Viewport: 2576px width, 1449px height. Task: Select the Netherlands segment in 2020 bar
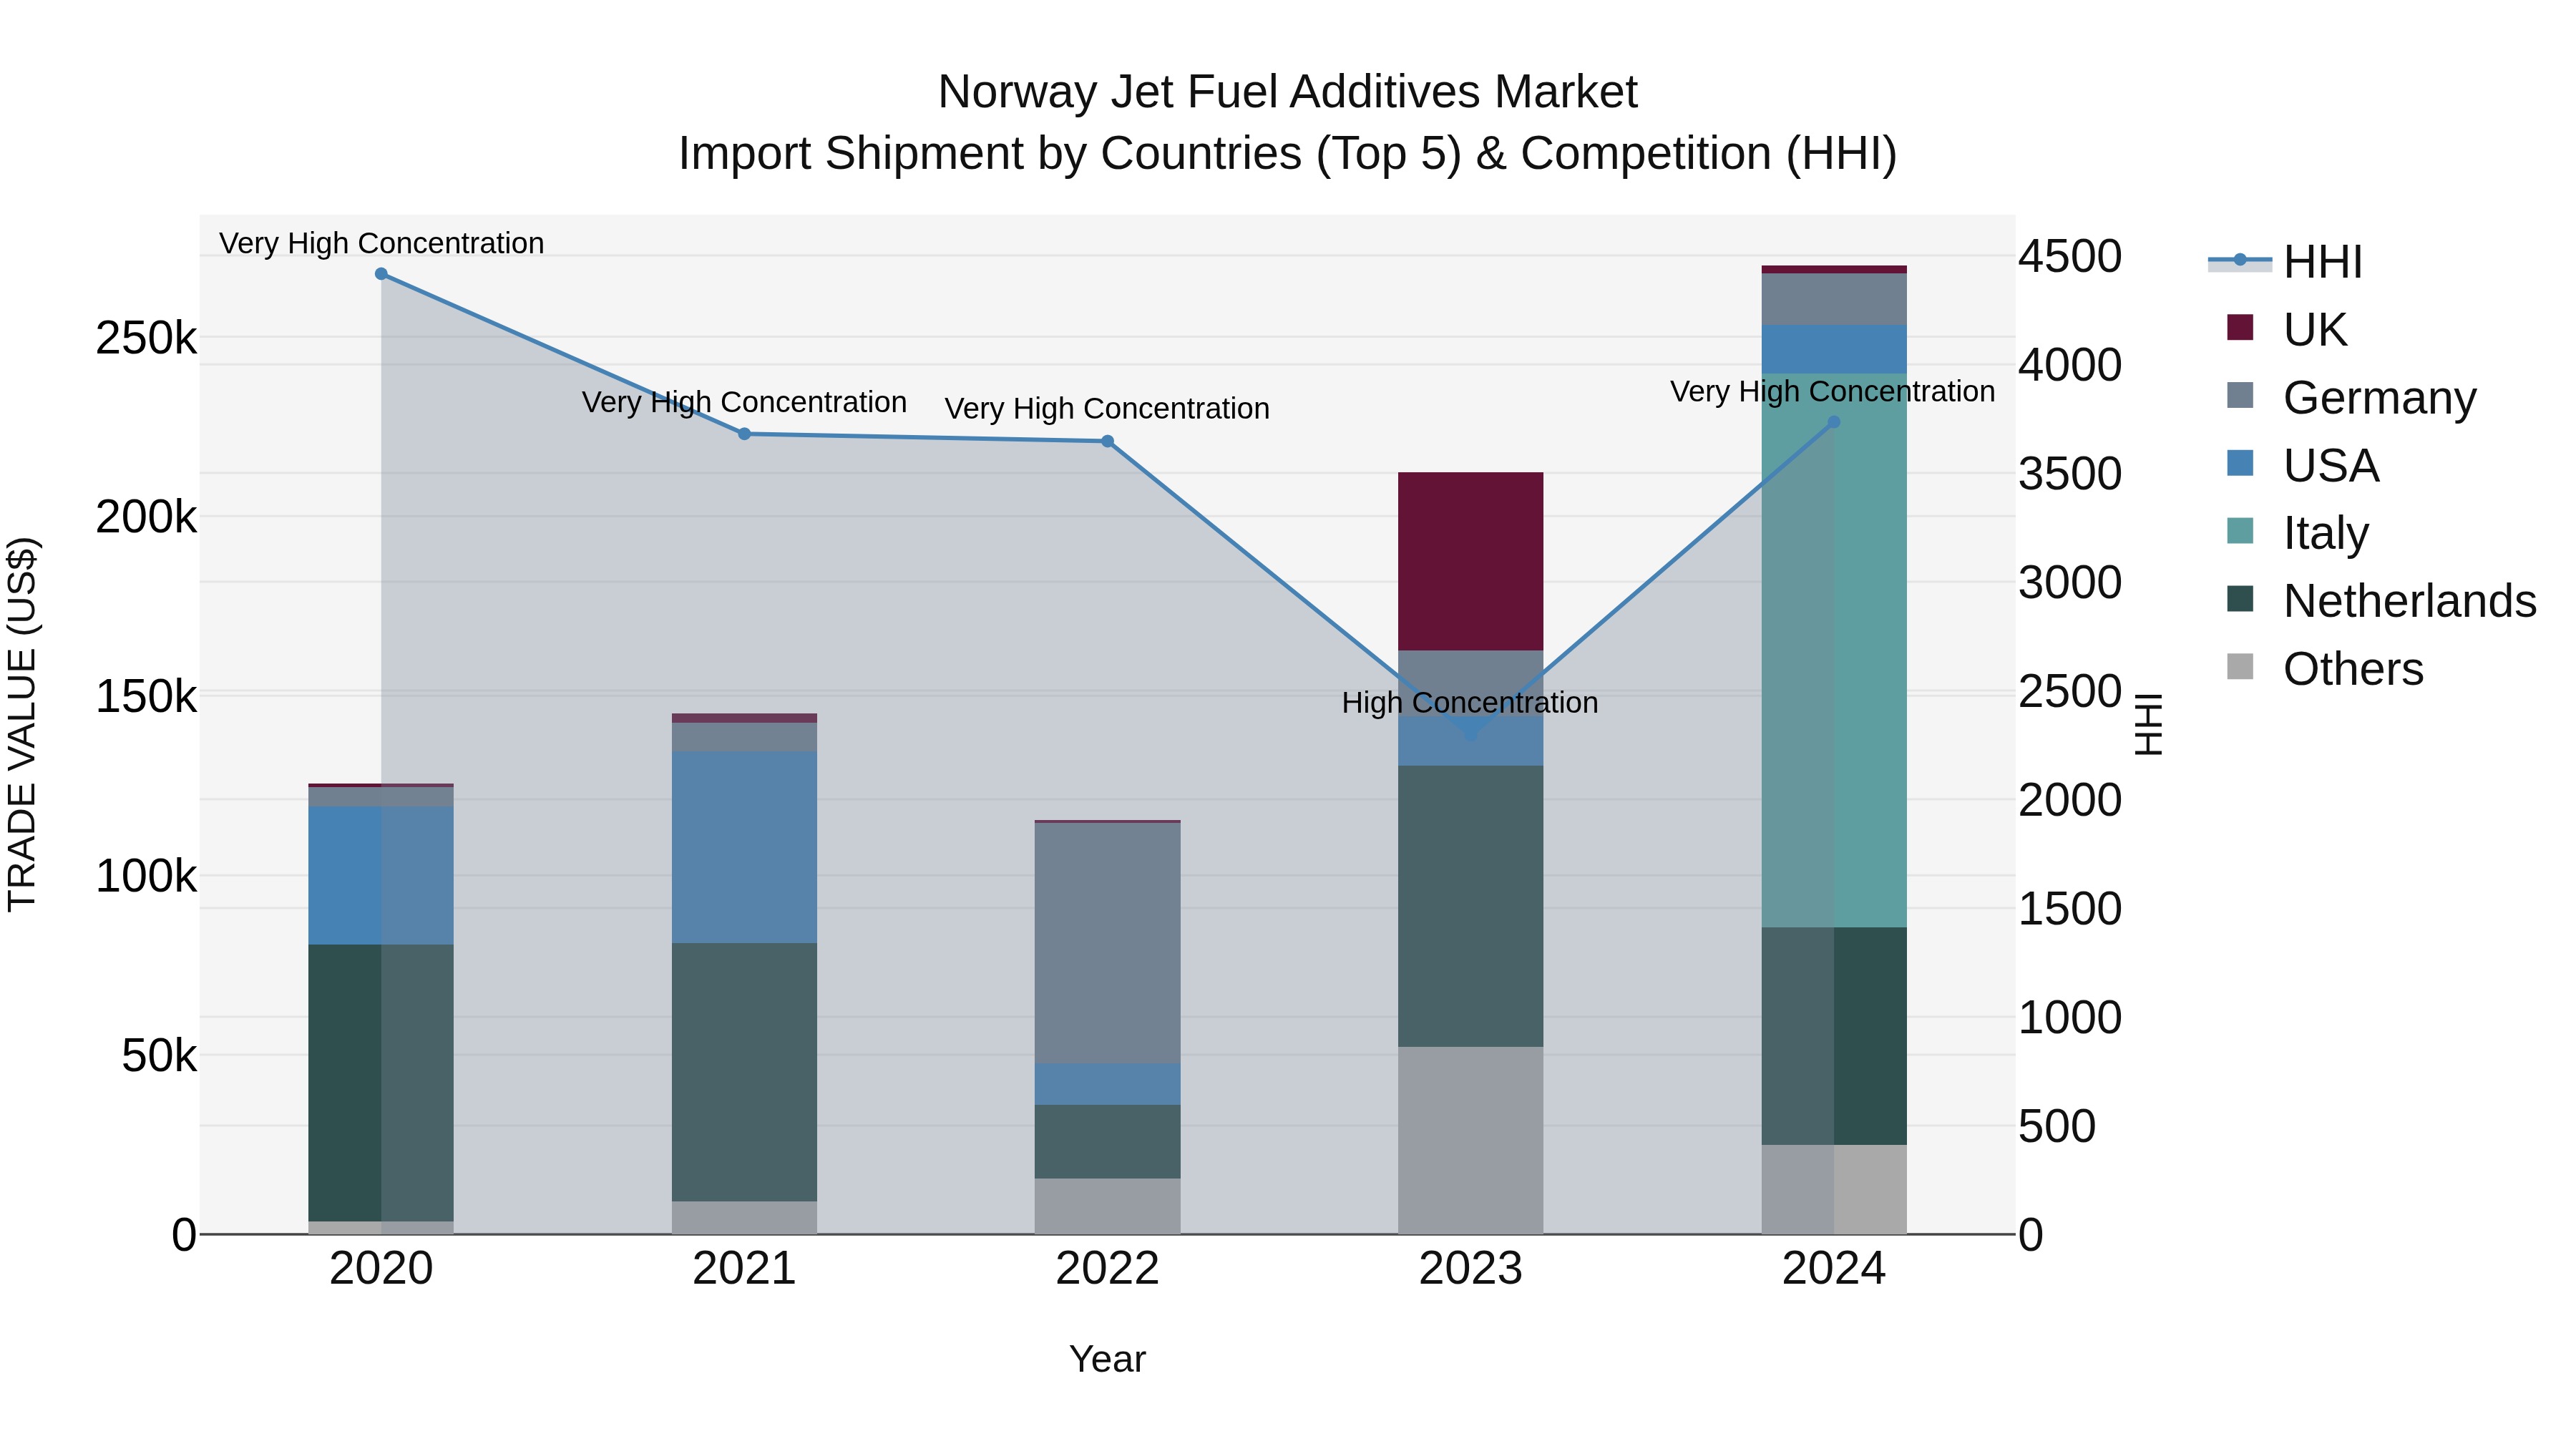click(381, 1083)
